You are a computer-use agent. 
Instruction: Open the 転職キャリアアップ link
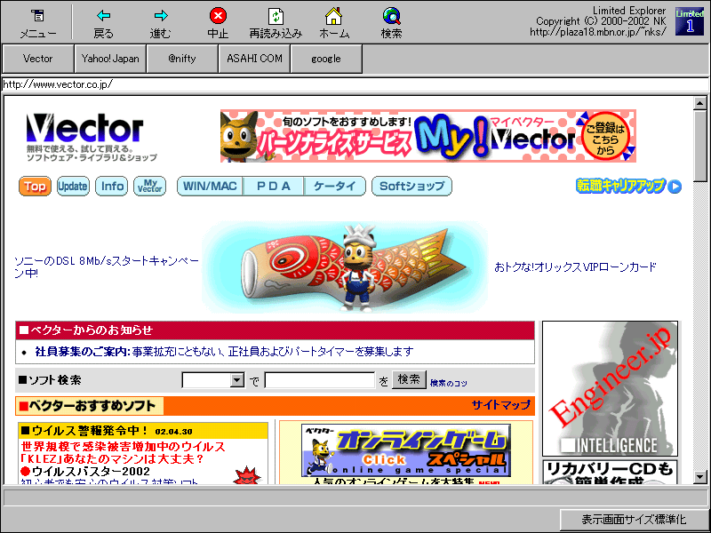(628, 186)
